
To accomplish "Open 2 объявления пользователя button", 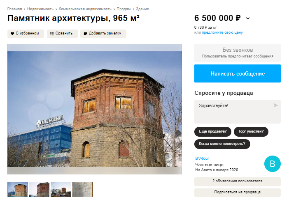I will [x=238, y=181].
